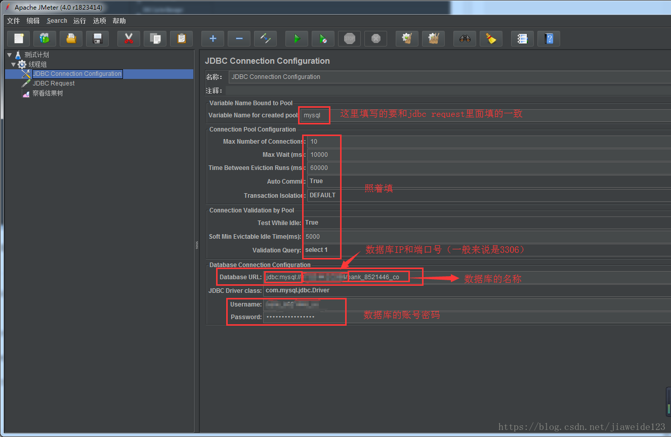Screen dimensions: 671x437
Task: Open the 文件 menu
Action: click(13, 21)
